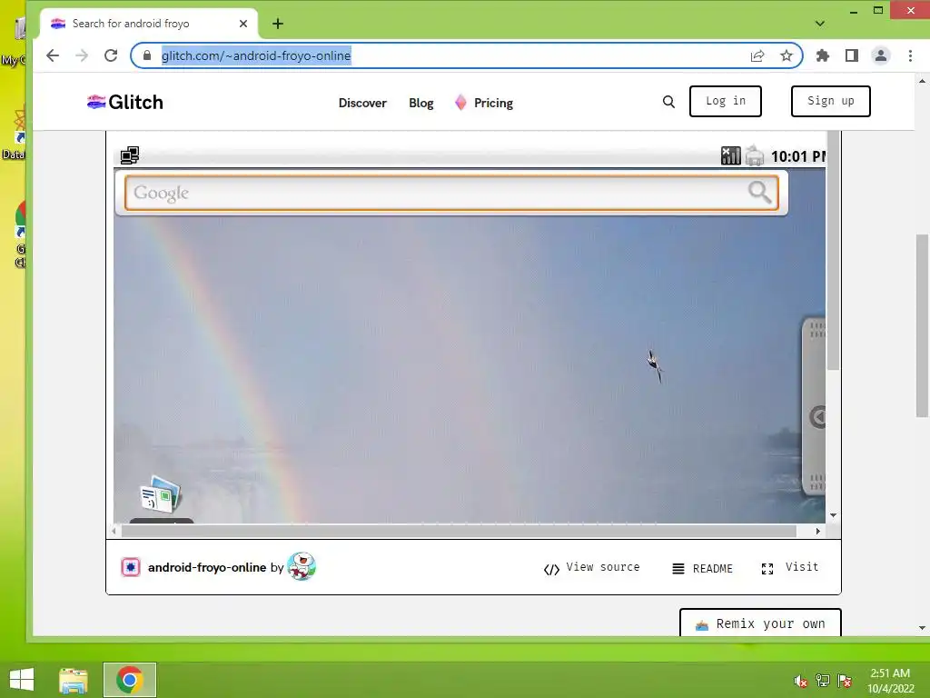This screenshot has width=930, height=698.
Task: Click the address bar URL
Action: point(256,55)
